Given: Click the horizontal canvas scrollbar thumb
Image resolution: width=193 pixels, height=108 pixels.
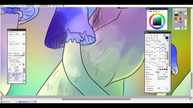Looking at the screenshot, I should click(x=96, y=99).
